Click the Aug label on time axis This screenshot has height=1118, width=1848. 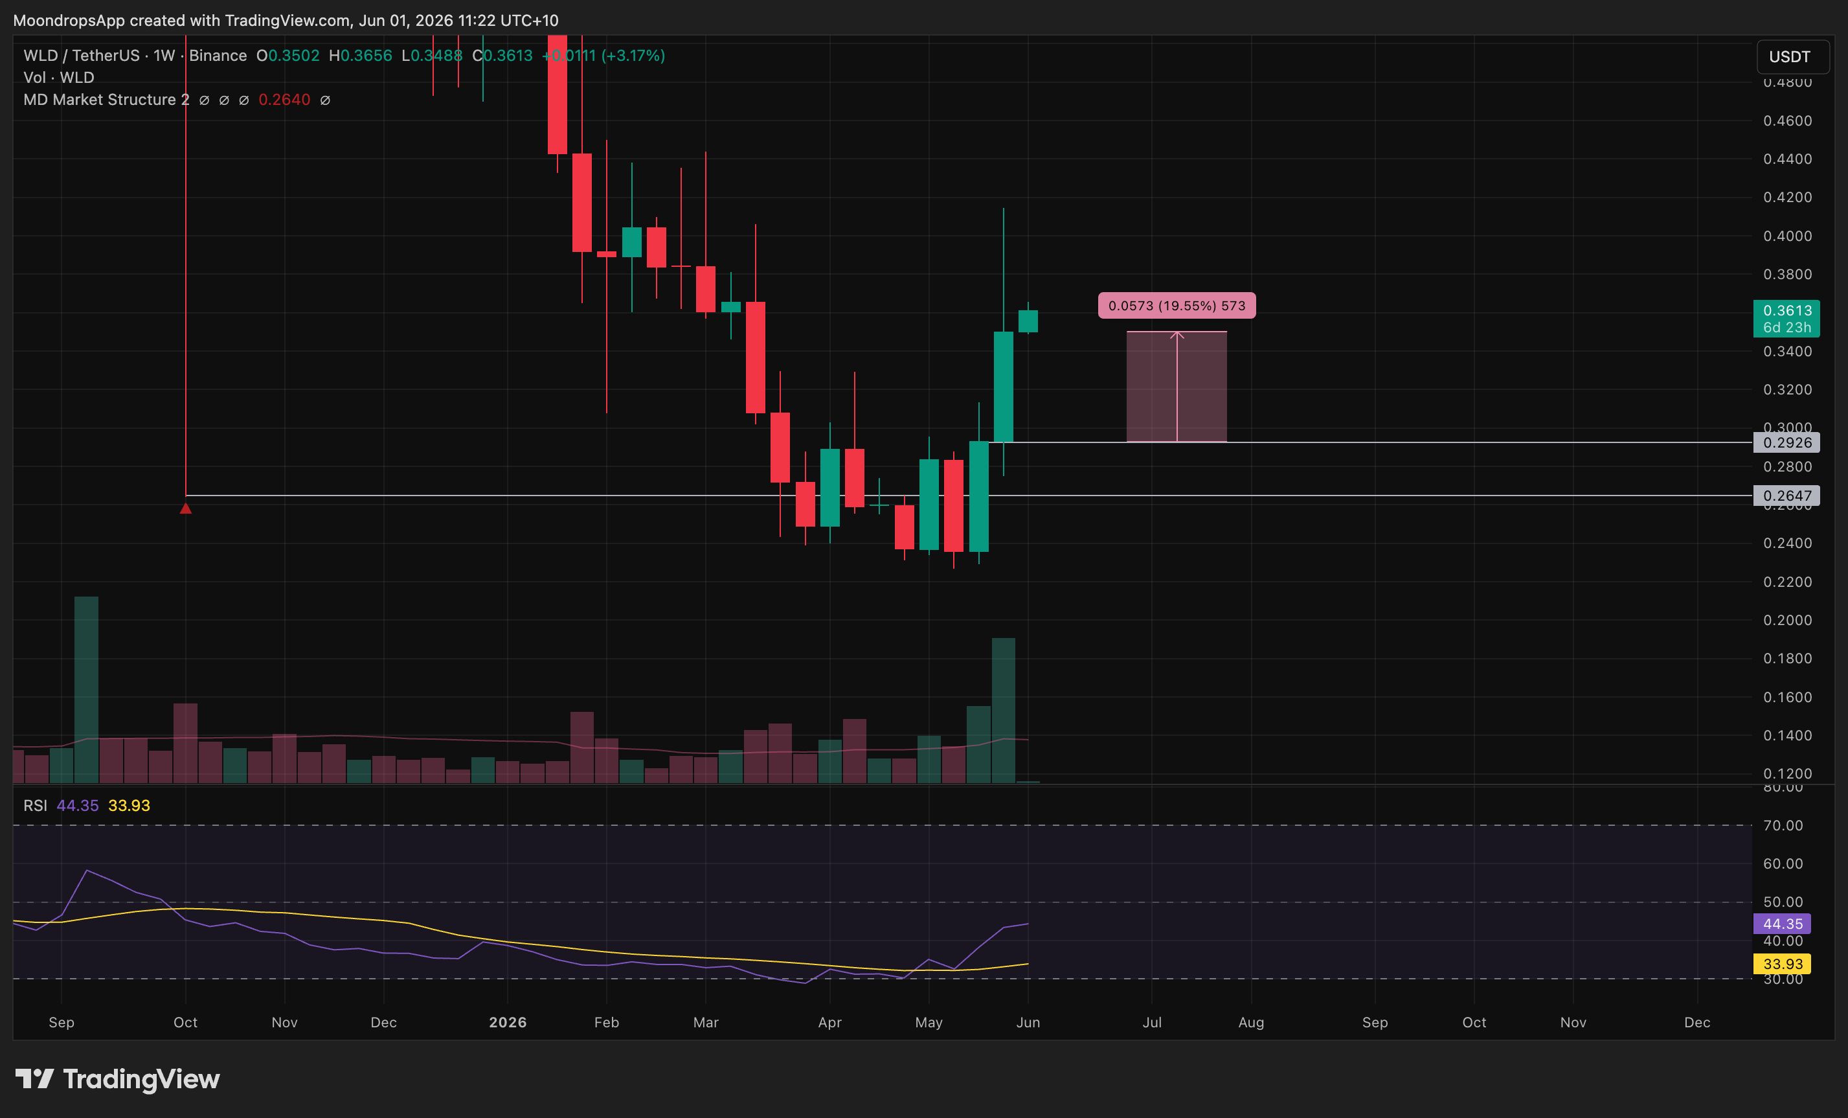point(1251,1023)
